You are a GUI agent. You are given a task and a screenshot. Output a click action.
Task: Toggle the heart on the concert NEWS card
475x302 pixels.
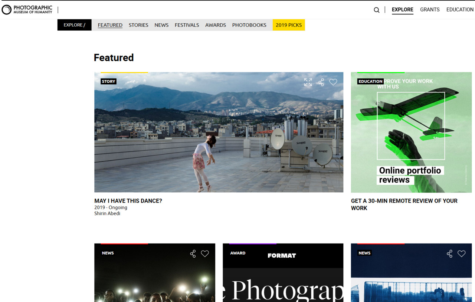pos(205,254)
